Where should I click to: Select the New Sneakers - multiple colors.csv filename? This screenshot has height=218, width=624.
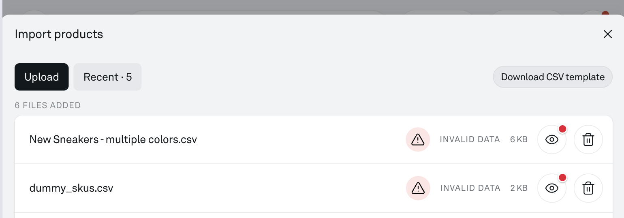113,140
